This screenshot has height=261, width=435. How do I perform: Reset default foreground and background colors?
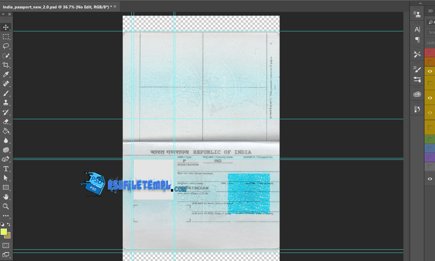point(2,224)
